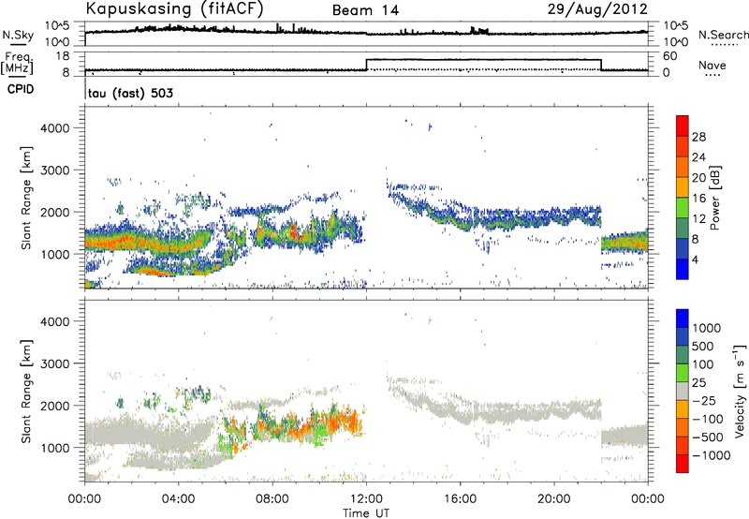Click the "20:00" time tick label
The image size is (749, 519).
(554, 499)
